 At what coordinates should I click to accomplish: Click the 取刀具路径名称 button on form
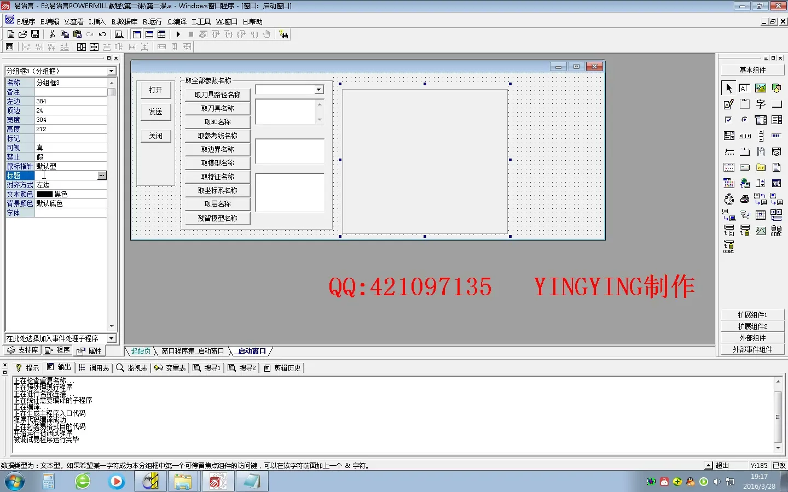click(217, 95)
